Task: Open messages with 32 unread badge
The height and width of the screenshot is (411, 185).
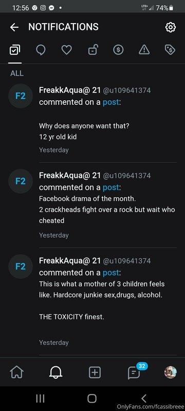Action: point(135,371)
